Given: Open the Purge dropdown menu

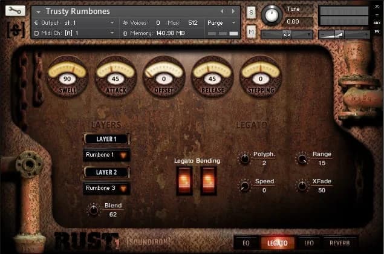Looking at the screenshot, I should click(221, 23).
